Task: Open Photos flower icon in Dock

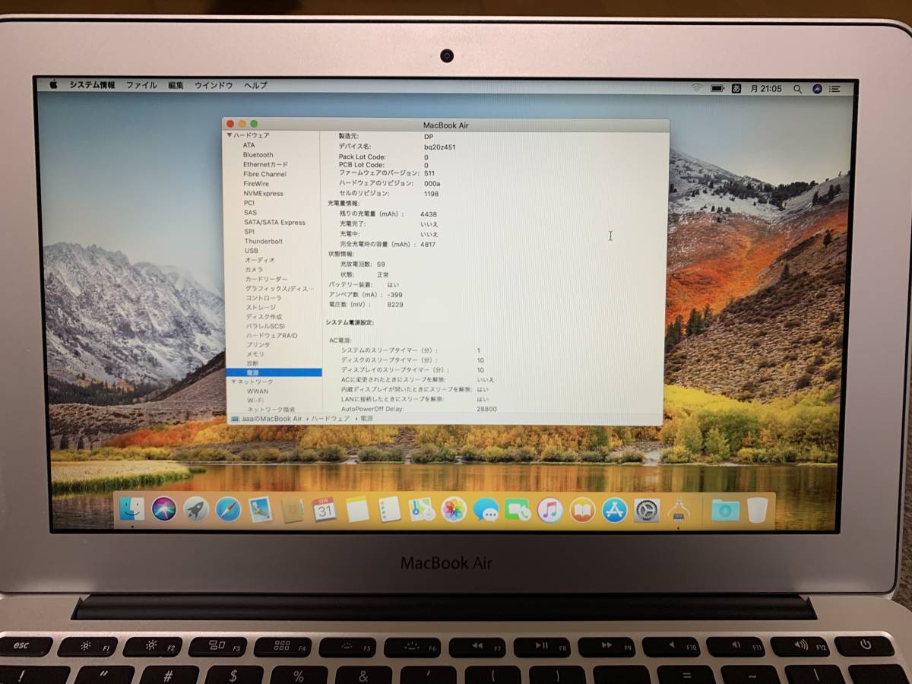Action: [x=454, y=509]
